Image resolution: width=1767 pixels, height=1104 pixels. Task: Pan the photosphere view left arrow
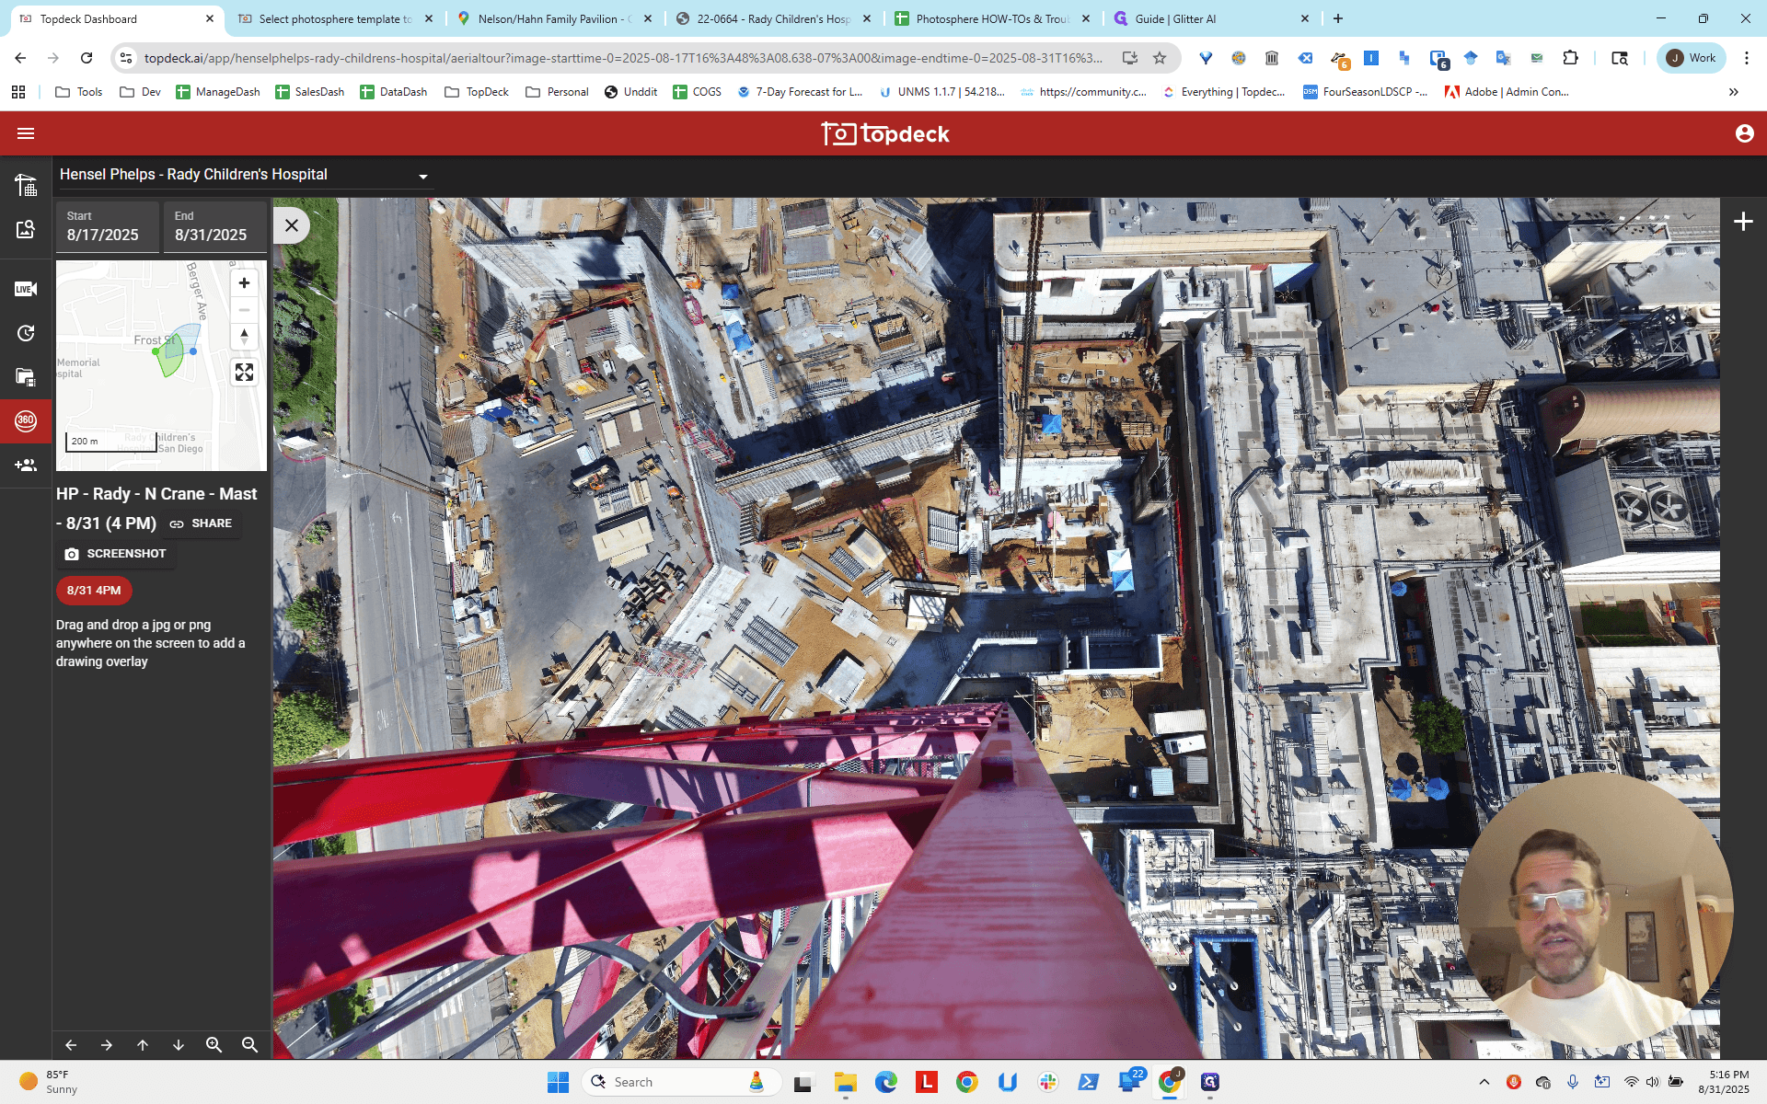pos(71,1045)
